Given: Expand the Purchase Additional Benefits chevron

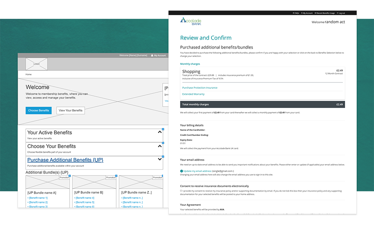Looking at the screenshot, I should point(159,159).
